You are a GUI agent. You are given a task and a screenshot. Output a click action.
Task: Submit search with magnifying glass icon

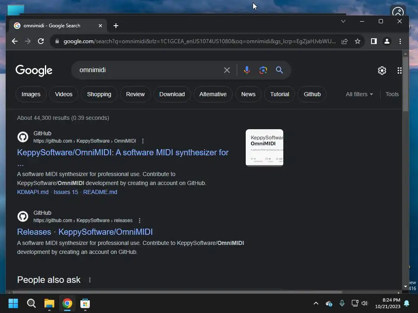279,70
